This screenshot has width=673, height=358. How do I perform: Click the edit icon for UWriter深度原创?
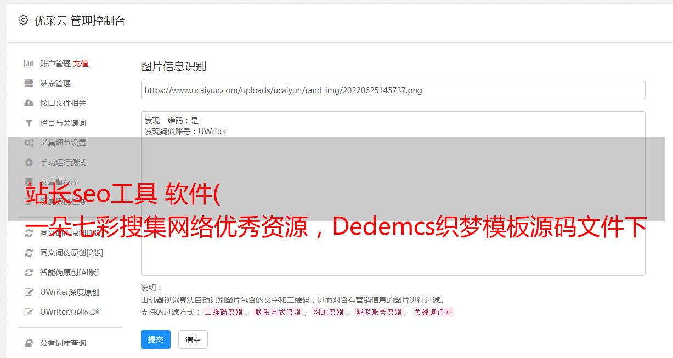[x=29, y=292]
